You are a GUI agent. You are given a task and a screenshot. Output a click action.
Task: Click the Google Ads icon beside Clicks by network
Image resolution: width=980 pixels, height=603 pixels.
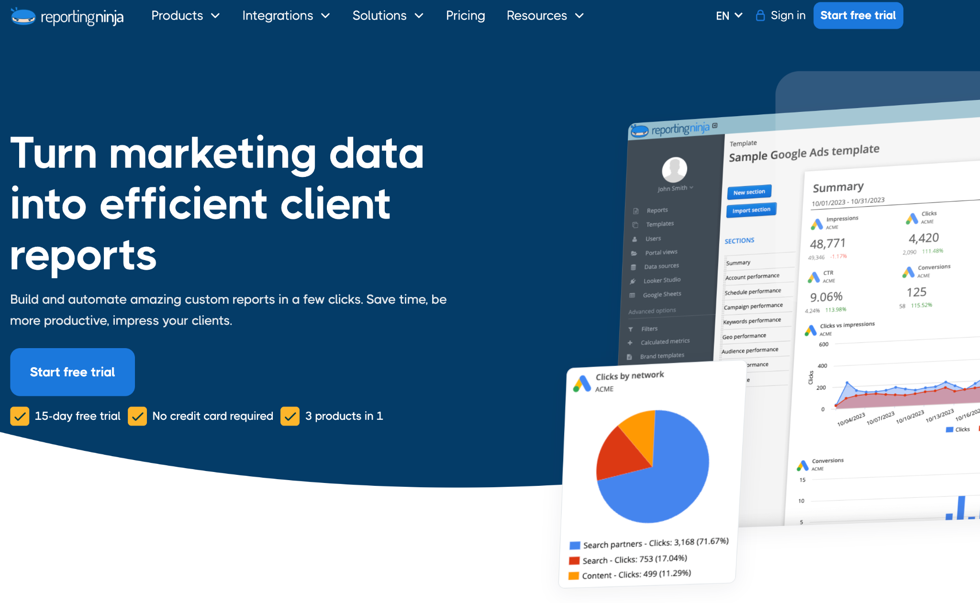(582, 384)
